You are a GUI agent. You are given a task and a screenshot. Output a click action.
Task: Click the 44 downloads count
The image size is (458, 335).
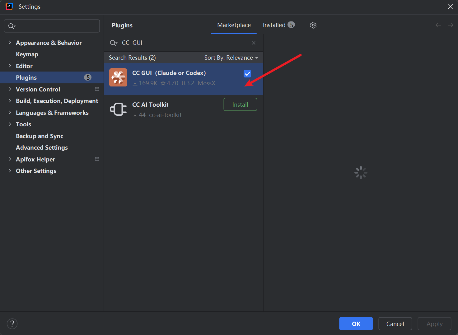[x=139, y=115]
